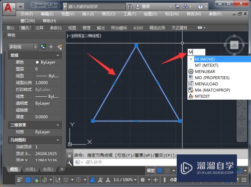Open the 多段线 object type dropdown
This screenshot has width=251, height=187.
point(35,47)
